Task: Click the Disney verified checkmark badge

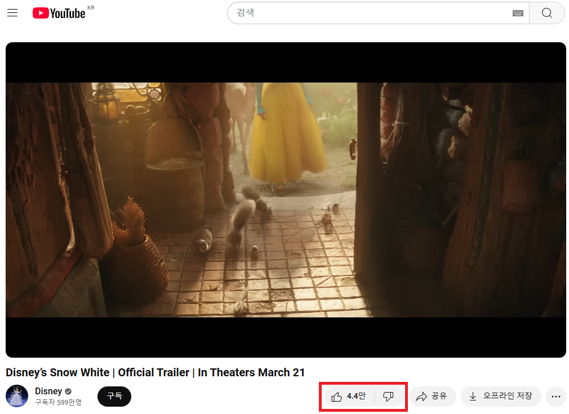Action: pos(68,391)
